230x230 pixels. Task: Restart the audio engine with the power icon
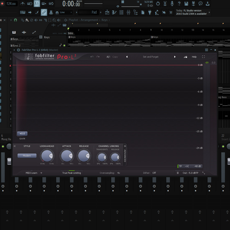pyautogui.click(x=158, y=4)
